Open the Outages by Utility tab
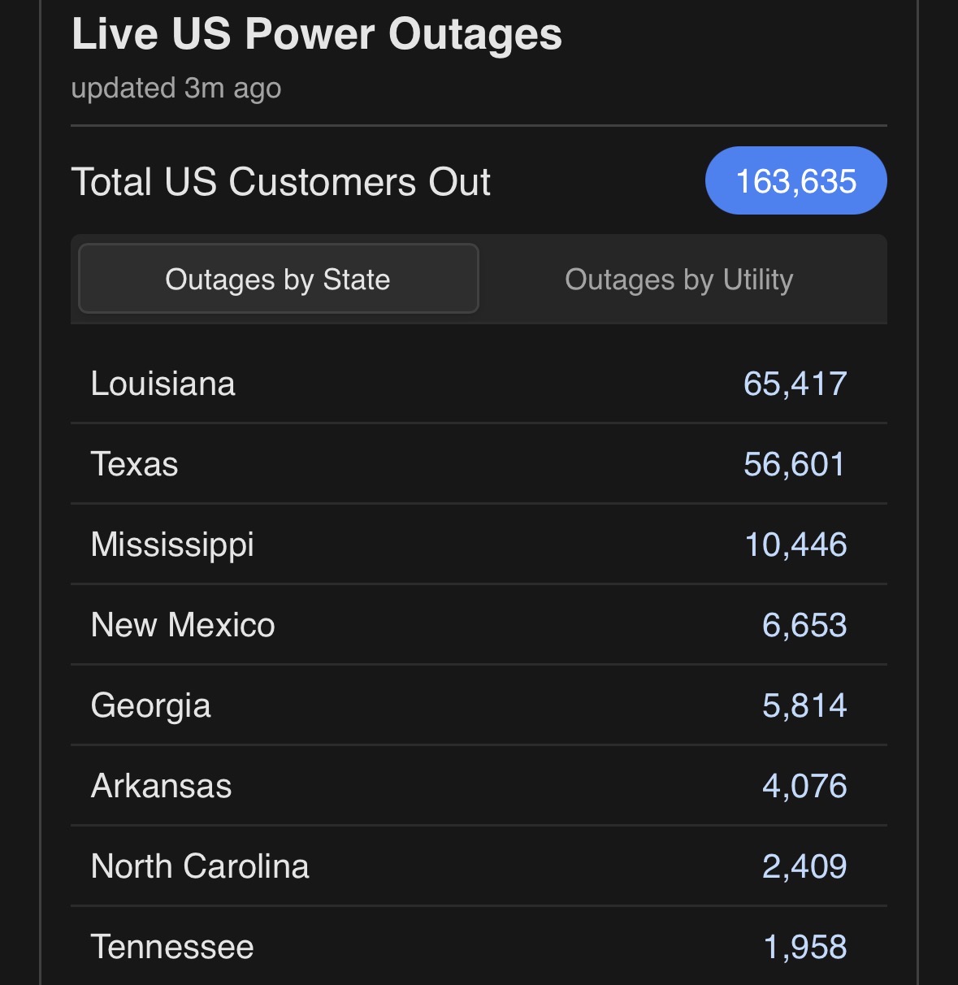The image size is (958, 985). pos(678,280)
